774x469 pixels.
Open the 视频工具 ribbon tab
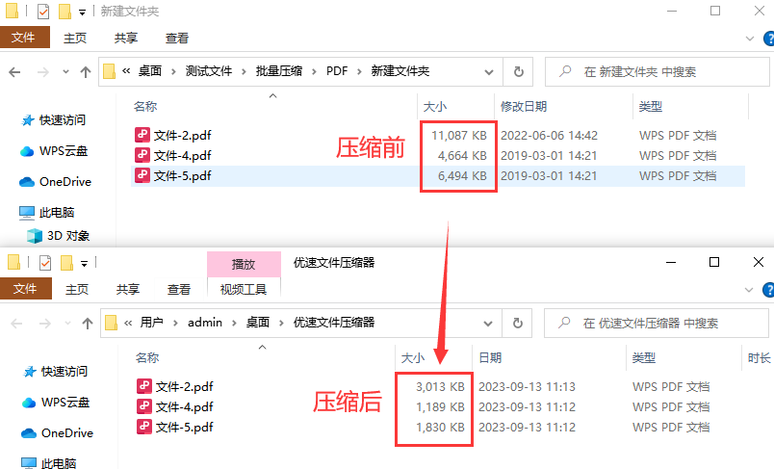click(244, 289)
